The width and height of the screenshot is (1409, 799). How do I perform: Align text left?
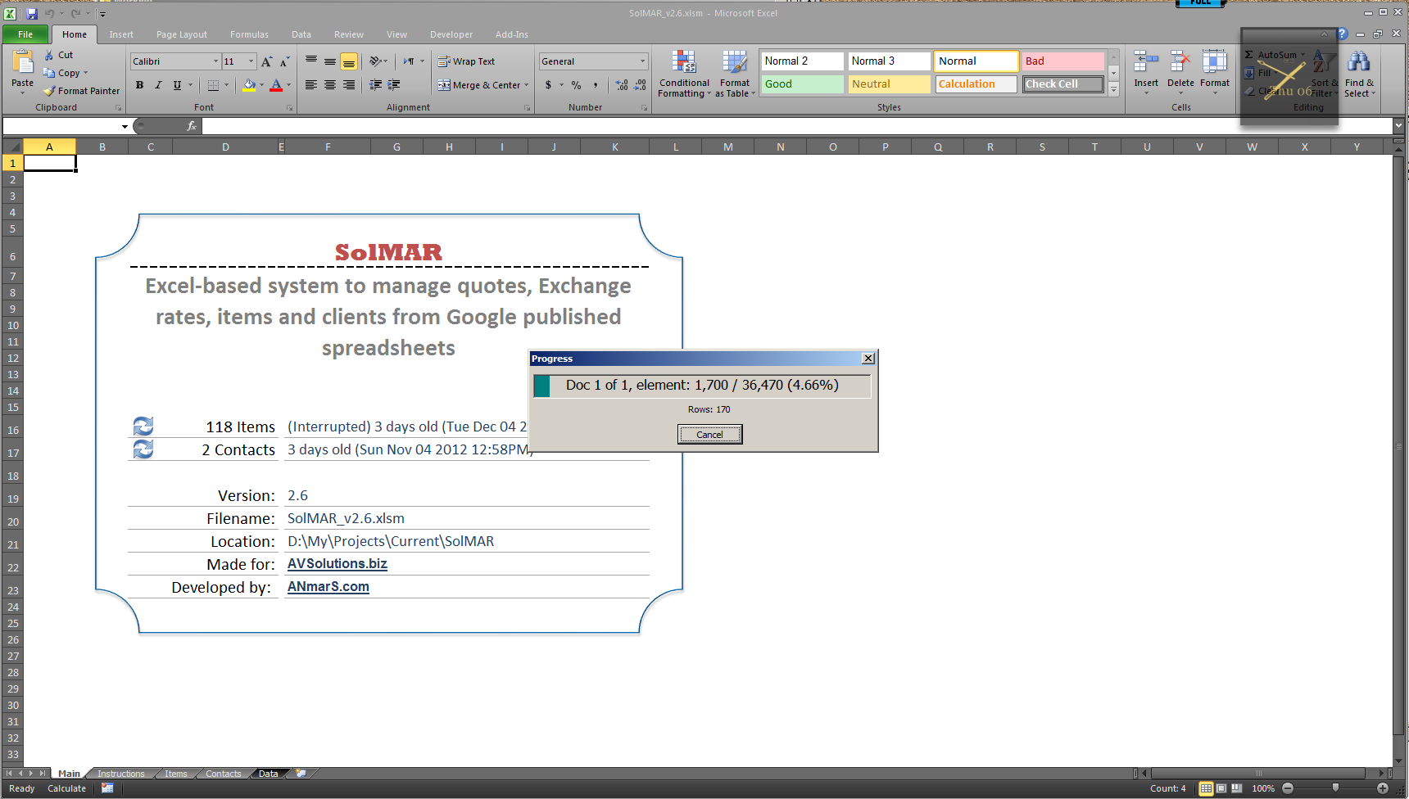[x=311, y=85]
